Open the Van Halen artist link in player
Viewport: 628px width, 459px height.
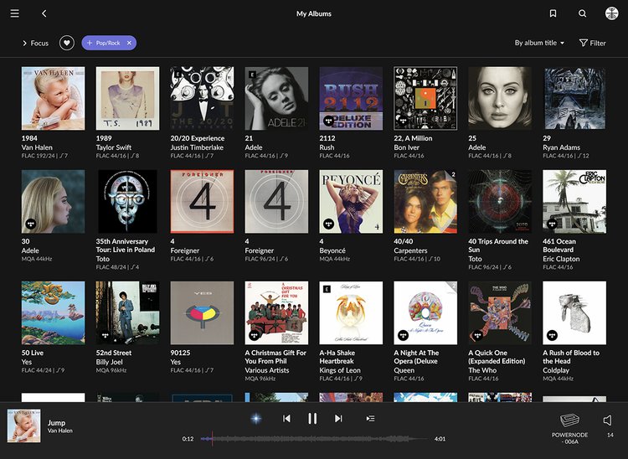pos(60,431)
